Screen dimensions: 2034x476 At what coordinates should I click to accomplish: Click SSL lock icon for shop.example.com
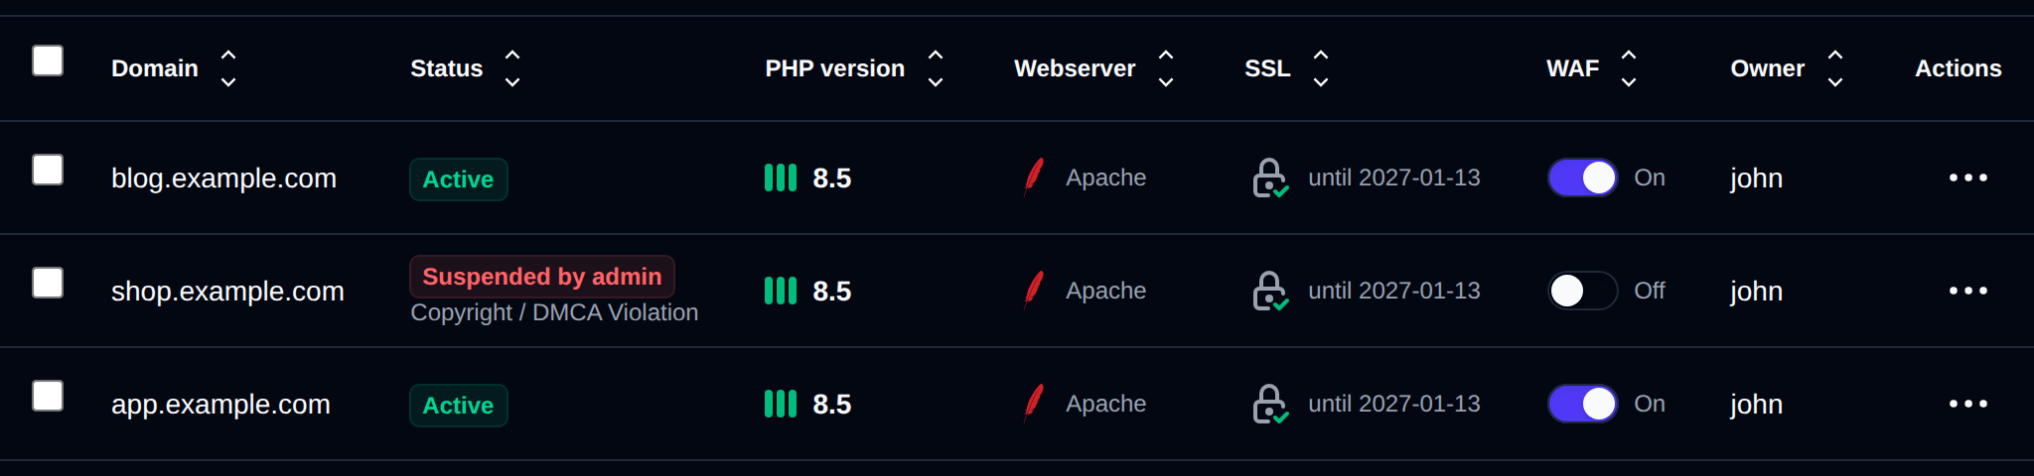click(x=1270, y=291)
